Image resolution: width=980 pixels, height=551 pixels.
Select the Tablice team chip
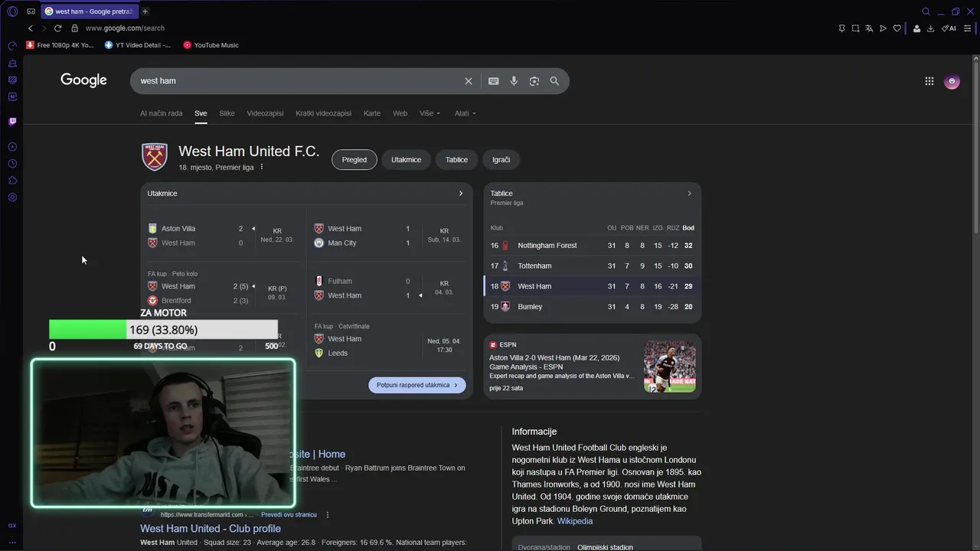pos(456,160)
